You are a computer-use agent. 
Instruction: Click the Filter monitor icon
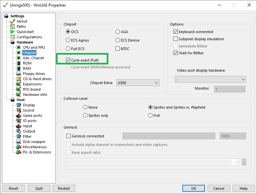coord(19,136)
